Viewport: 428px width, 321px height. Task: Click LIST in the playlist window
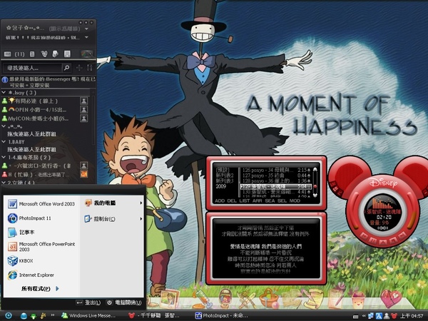244,200
